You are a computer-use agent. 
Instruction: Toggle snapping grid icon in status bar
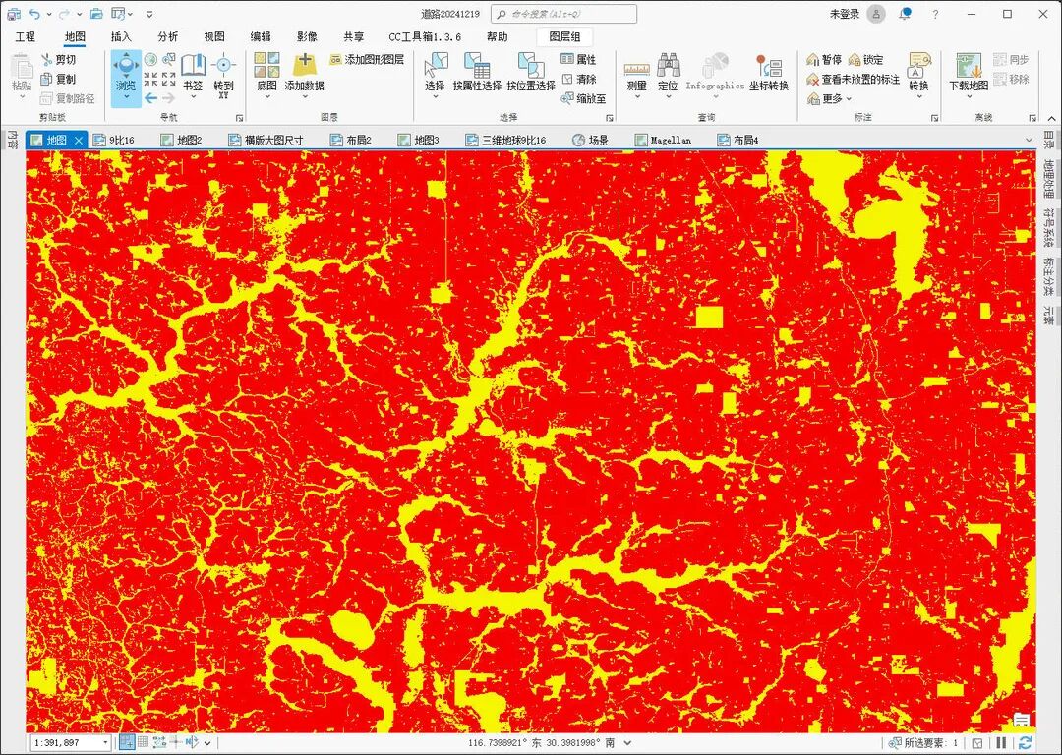tap(127, 742)
